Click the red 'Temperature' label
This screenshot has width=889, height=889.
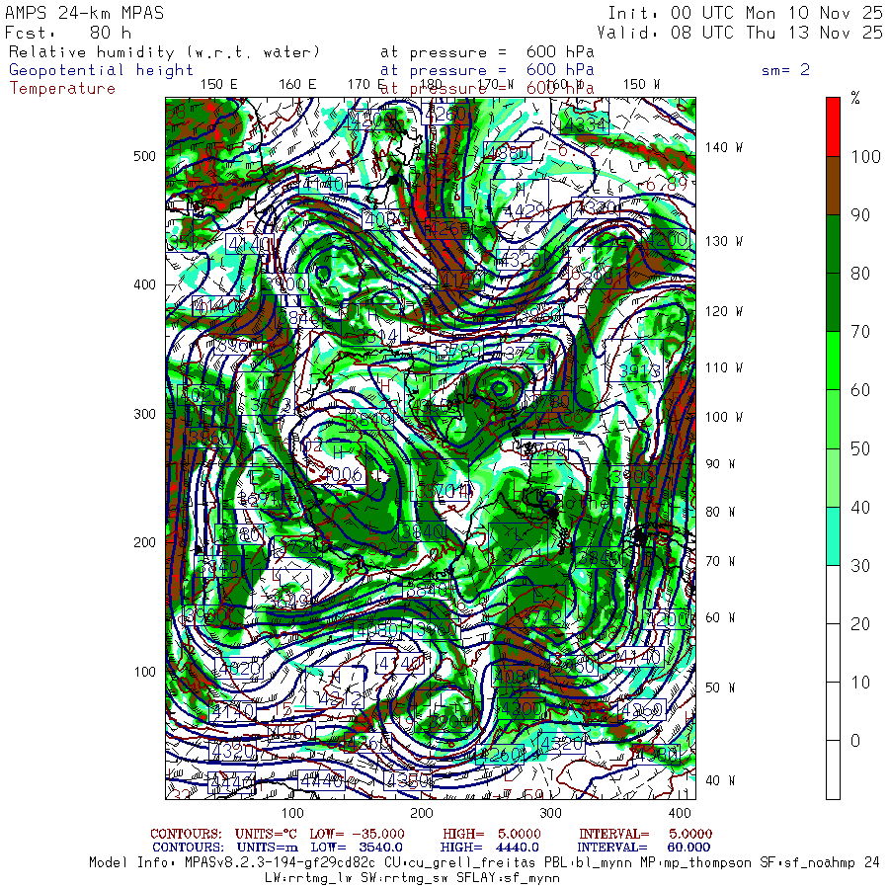click(x=62, y=89)
